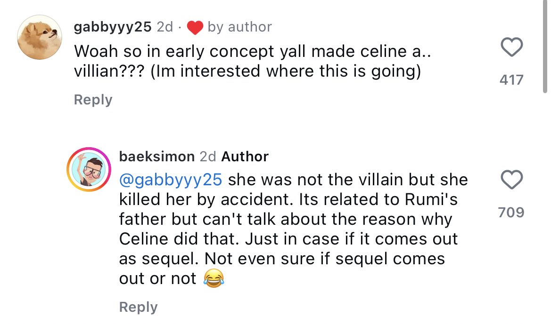Like baeksimon's reply with the heart icon
The image size is (551, 324).
tap(511, 180)
